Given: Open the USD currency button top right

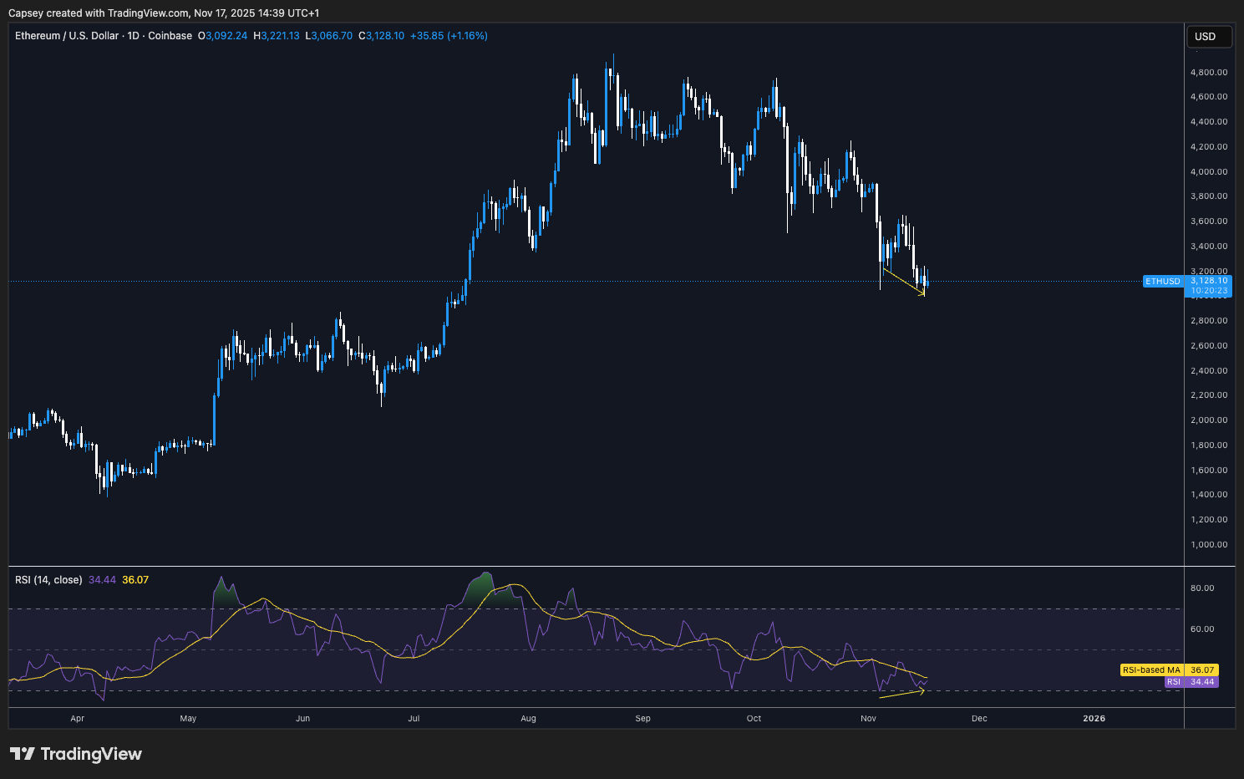Looking at the screenshot, I should point(1209,36).
